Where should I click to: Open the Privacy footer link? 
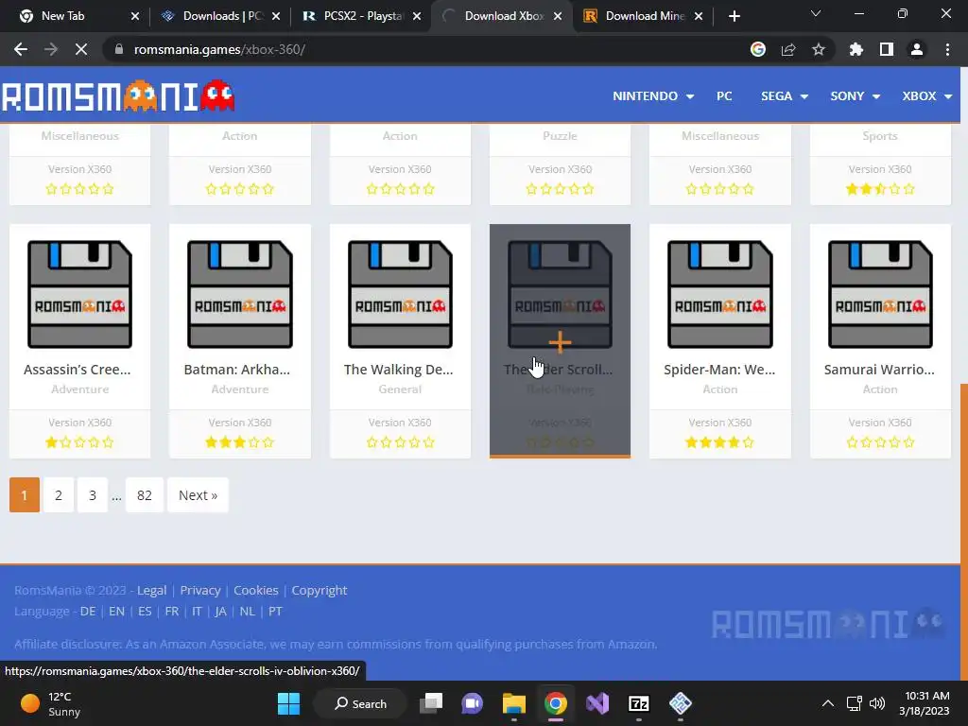tap(200, 590)
